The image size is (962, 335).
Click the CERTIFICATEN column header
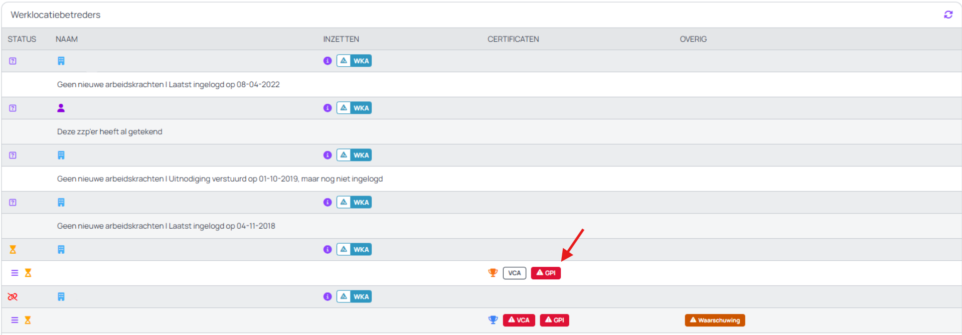pyautogui.click(x=513, y=39)
